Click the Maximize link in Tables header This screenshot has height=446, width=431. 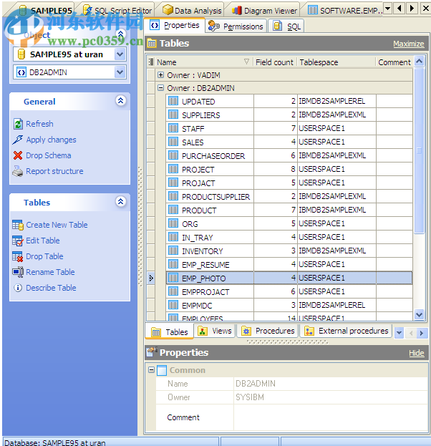point(408,44)
